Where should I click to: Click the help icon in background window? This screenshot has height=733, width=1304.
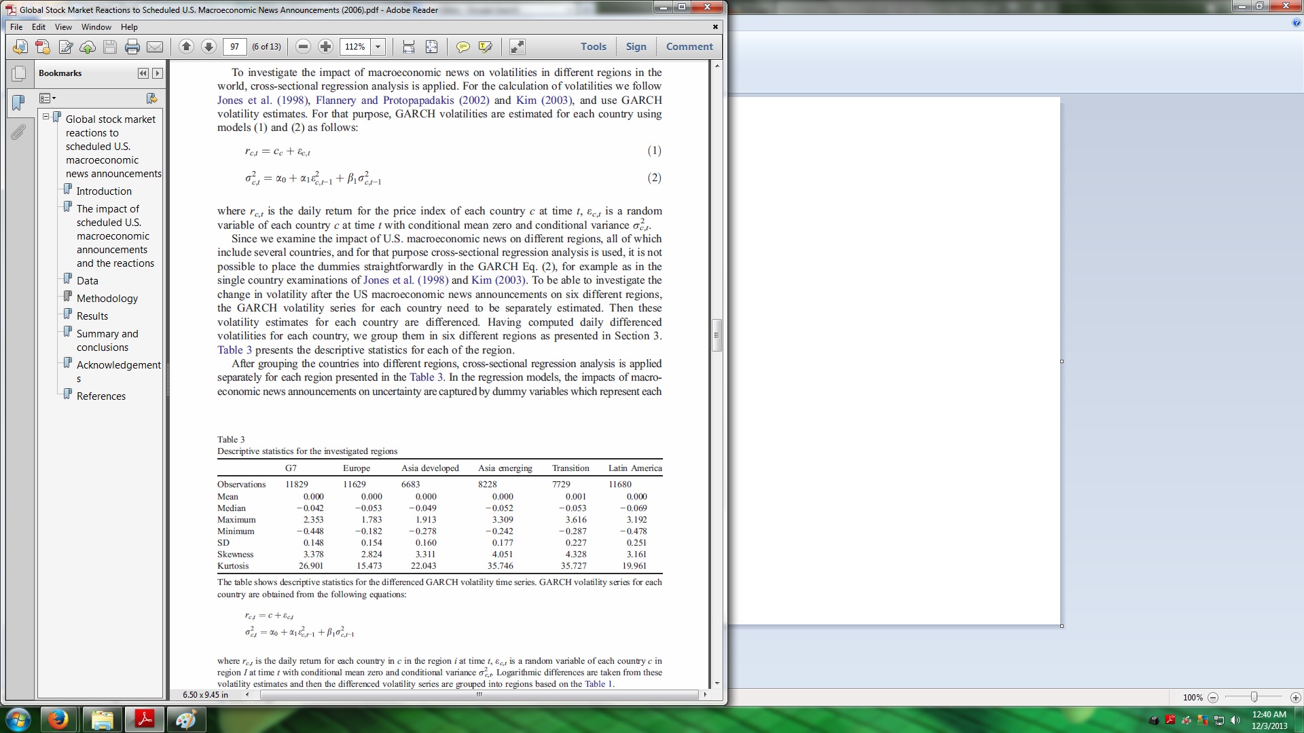point(1297,22)
